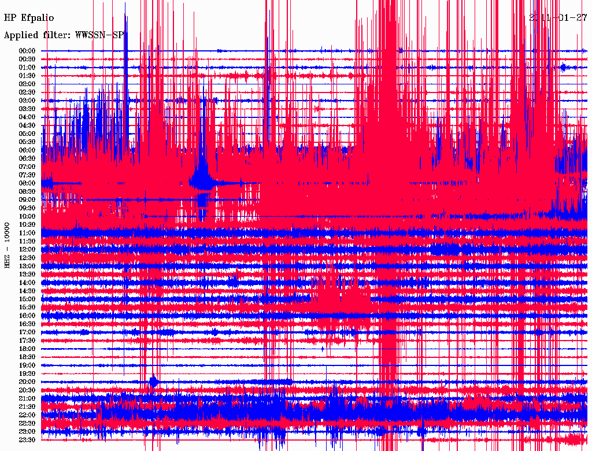Viewport: 592px width, 451px height.
Task: Select the 14:00 time label
Action: (27, 283)
